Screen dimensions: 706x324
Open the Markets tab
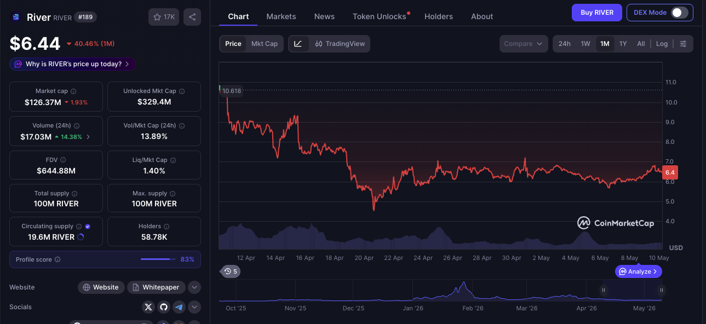[282, 16]
